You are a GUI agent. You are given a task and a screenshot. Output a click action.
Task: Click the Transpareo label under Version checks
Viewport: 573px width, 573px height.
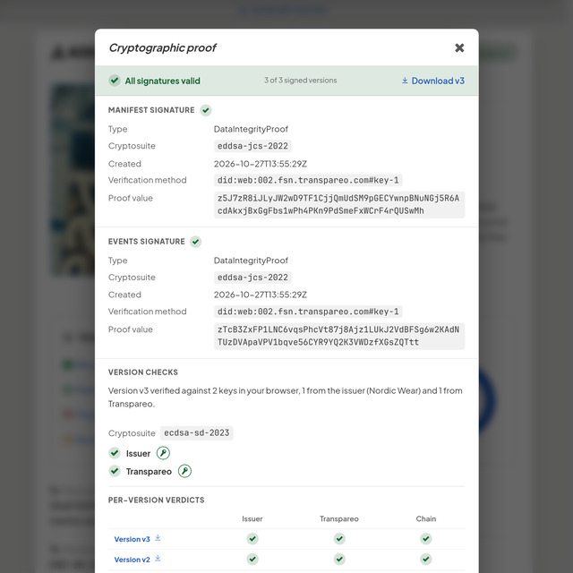pyautogui.click(x=149, y=472)
